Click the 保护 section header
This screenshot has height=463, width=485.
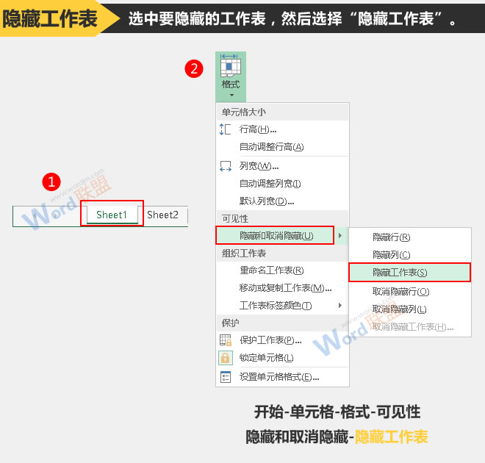click(283, 323)
